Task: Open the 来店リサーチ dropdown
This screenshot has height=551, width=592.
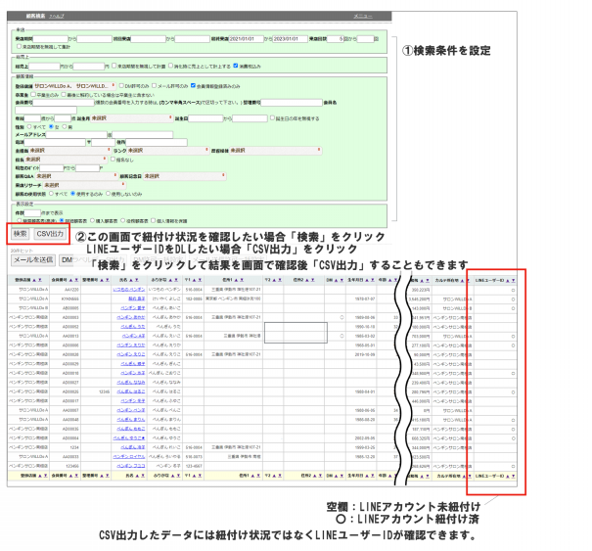Action: [x=84, y=185]
